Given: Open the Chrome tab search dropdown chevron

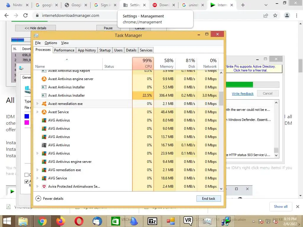Looking at the screenshot, I should click(x=266, y=5).
